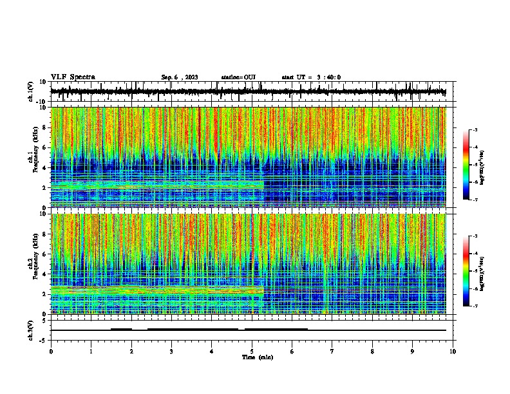Click the time axis tick label "5"
510x394 pixels.
[x=252, y=352]
